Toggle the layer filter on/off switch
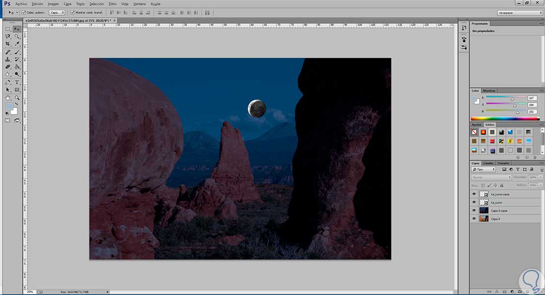The image size is (545, 295). [542, 170]
